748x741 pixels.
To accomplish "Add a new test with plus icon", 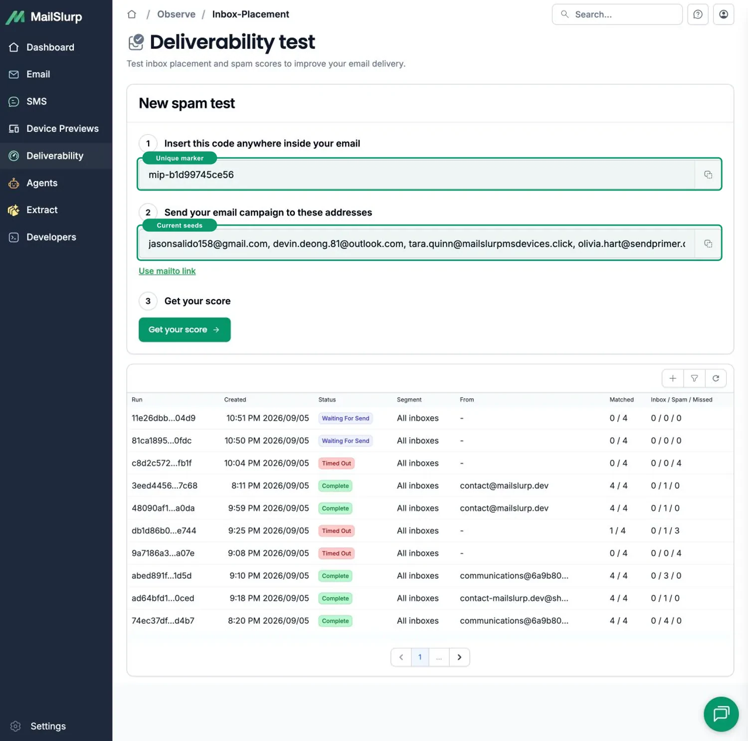I will [x=673, y=378].
